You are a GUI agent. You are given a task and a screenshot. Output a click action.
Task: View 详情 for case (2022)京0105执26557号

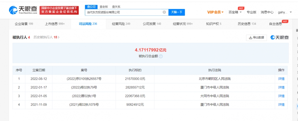click(x=281, y=79)
